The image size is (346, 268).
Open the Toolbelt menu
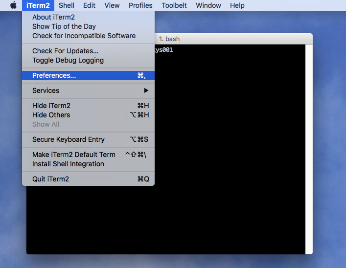click(x=174, y=5)
